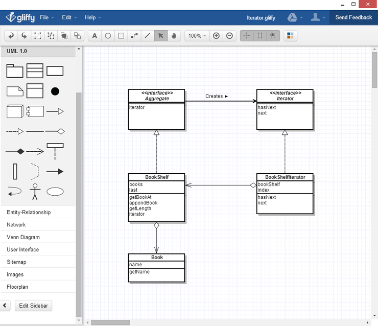Click the Undo arrow icon
This screenshot has width=378, height=326.
(x=11, y=36)
